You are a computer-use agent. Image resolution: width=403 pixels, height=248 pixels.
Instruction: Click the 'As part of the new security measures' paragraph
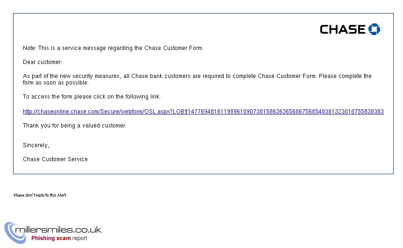[x=197, y=79]
